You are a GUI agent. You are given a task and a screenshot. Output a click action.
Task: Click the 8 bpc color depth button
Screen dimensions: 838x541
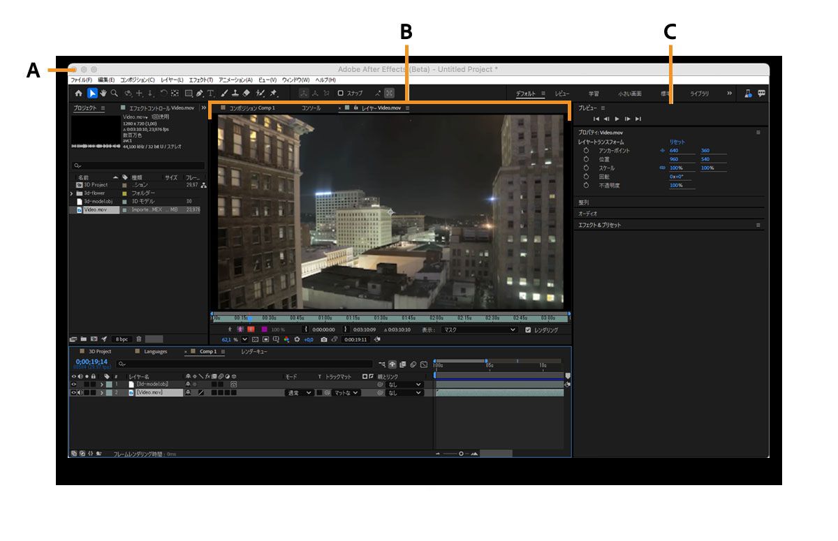(122, 339)
